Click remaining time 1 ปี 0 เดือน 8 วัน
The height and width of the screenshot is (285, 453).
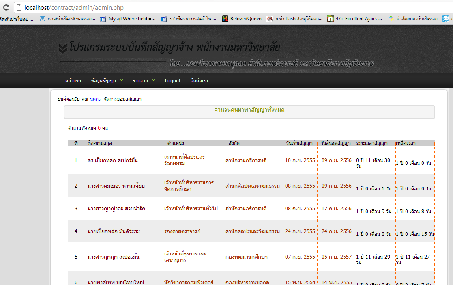tap(413, 211)
